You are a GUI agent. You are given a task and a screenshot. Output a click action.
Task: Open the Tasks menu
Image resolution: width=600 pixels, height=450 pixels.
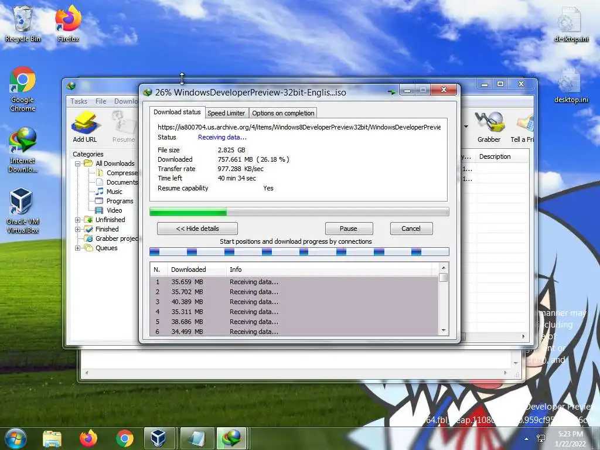pos(79,101)
